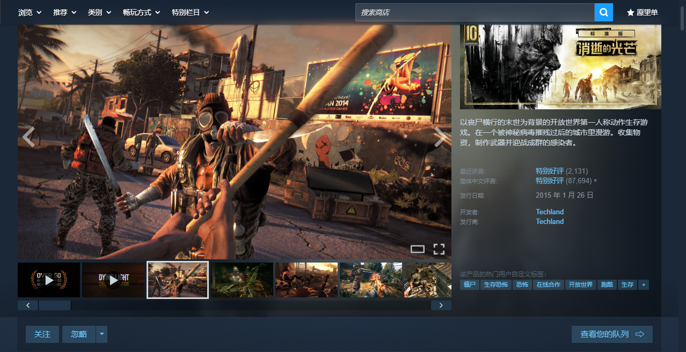This screenshot has height=352, width=686.
Task: Click the search magnifier icon button
Action: 603,12
